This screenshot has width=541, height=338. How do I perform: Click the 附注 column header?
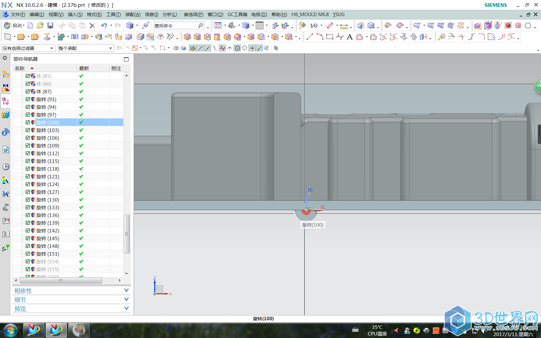pos(120,68)
